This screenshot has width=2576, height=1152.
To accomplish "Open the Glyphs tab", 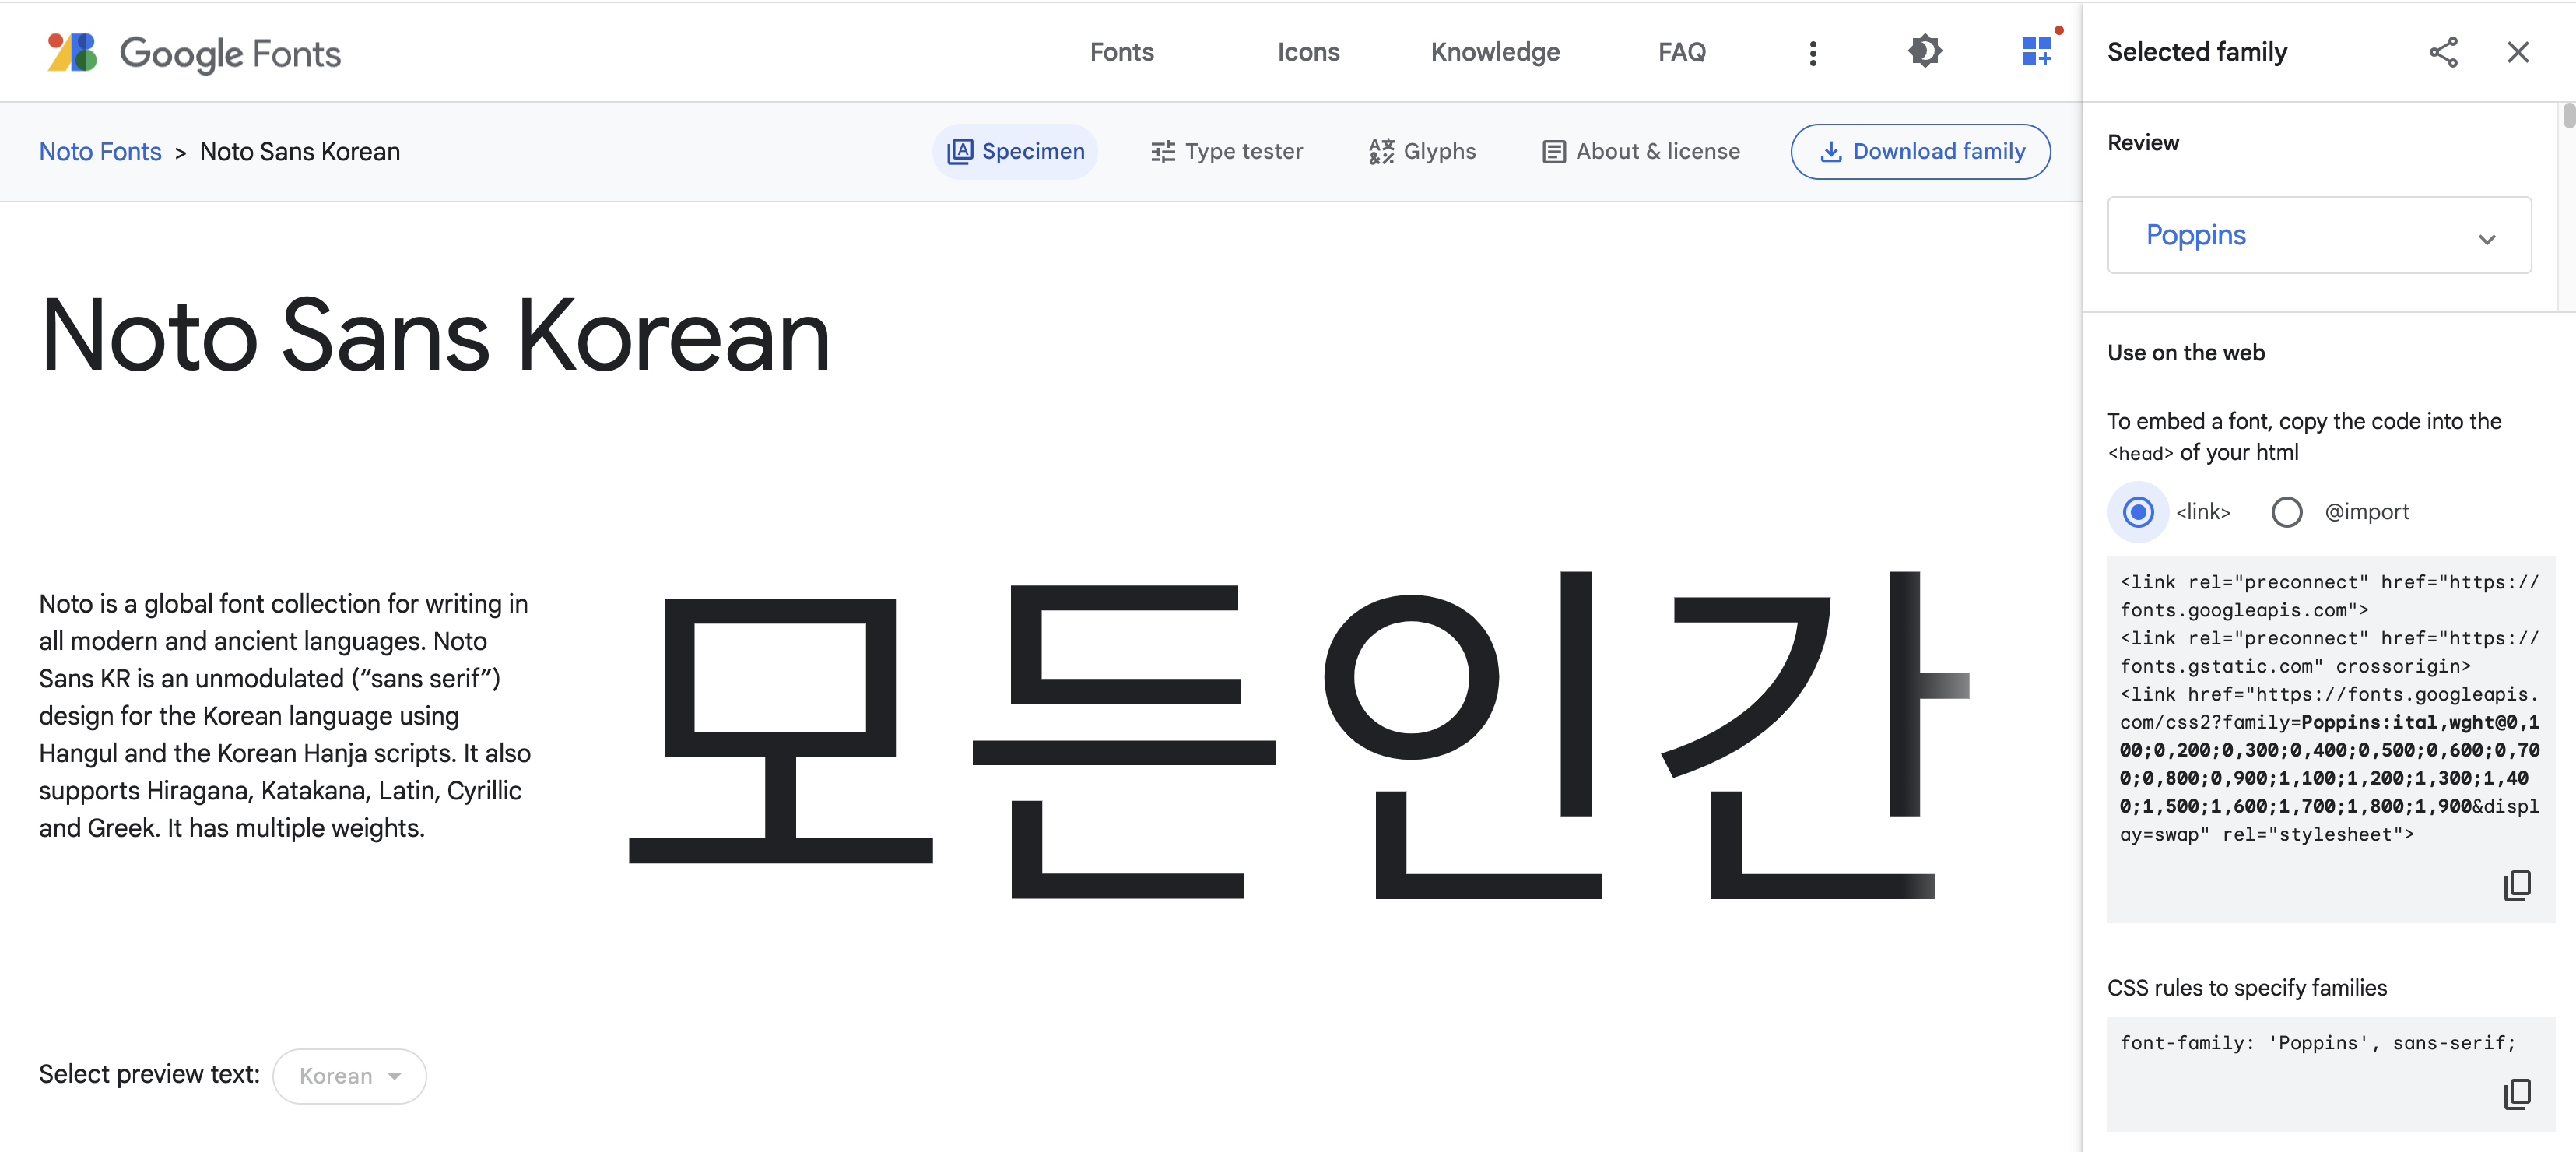I will coord(1421,152).
